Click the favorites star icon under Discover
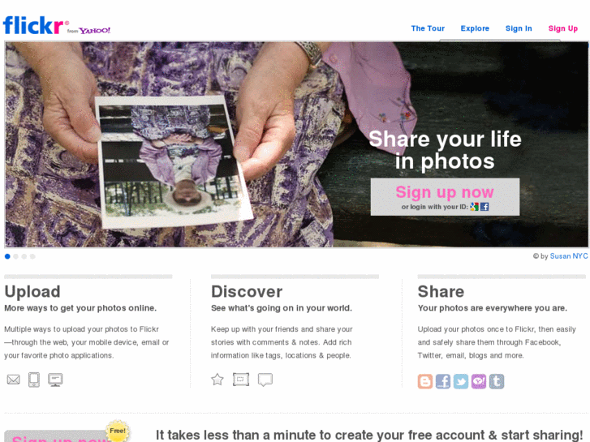Viewport: 590px width, 442px height. [217, 380]
